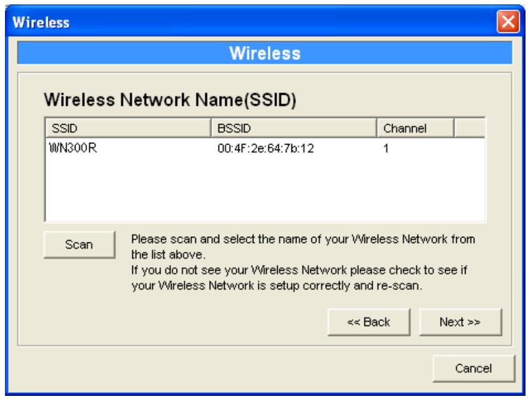Image resolution: width=528 pixels, height=399 pixels.
Task: Close the Wireless dialog with the red X
Action: (x=508, y=22)
